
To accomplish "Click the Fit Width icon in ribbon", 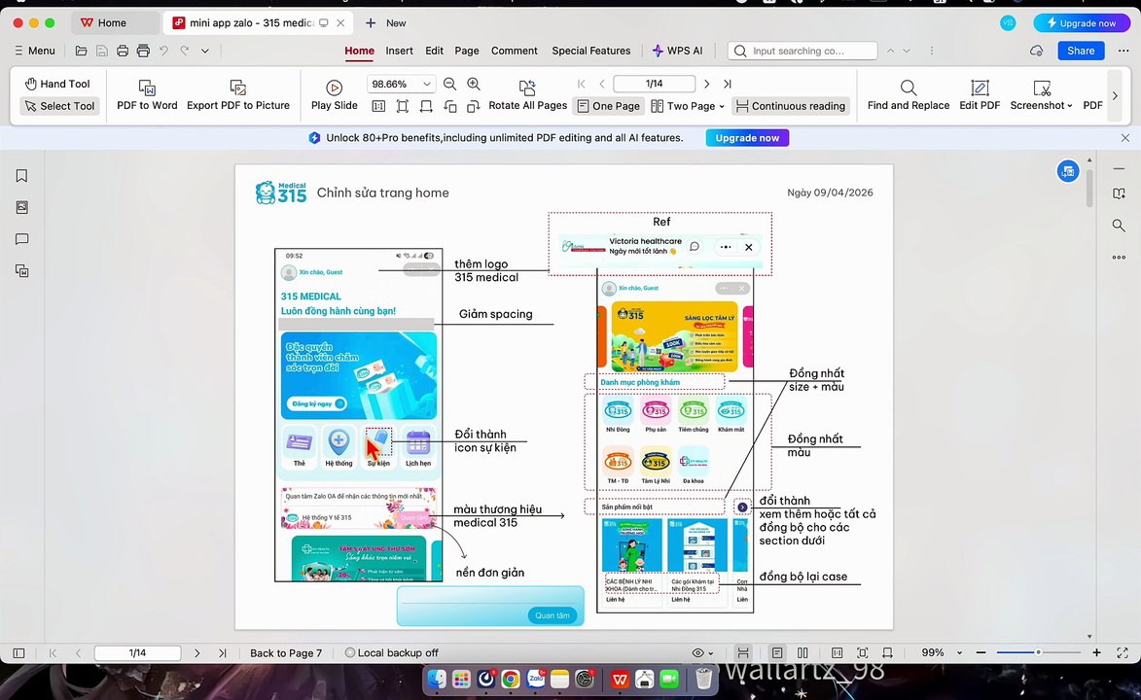I will 426,106.
